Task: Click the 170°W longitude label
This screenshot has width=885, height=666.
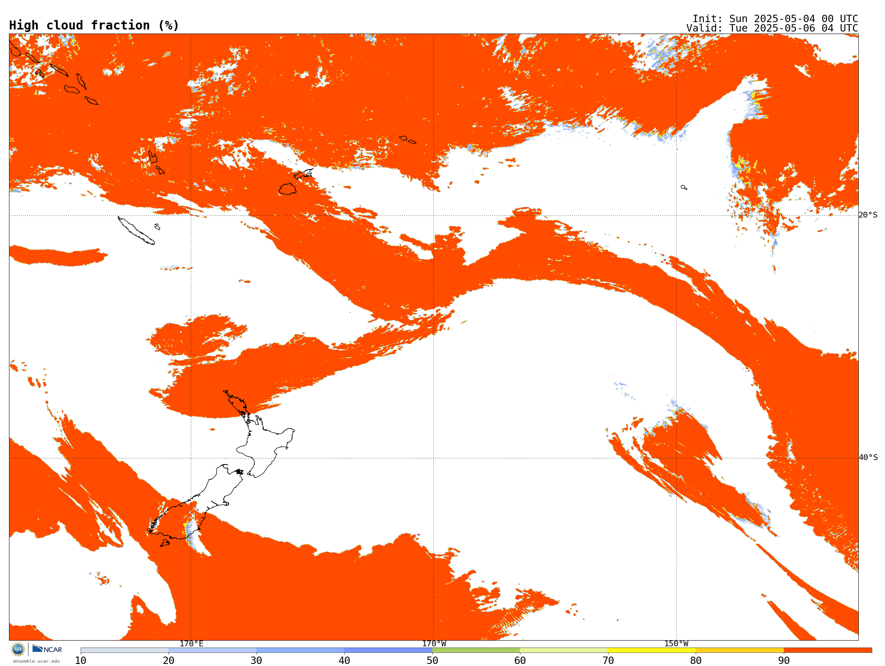Action: click(x=434, y=644)
